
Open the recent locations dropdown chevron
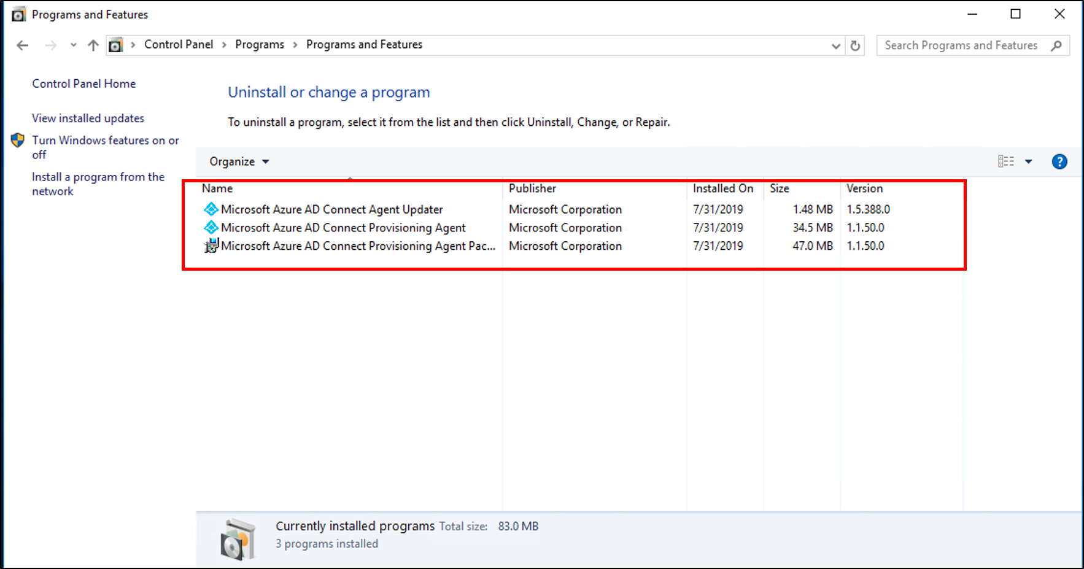click(74, 45)
